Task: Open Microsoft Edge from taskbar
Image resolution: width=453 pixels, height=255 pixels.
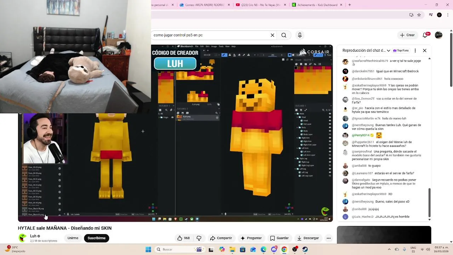Action: 263,249
